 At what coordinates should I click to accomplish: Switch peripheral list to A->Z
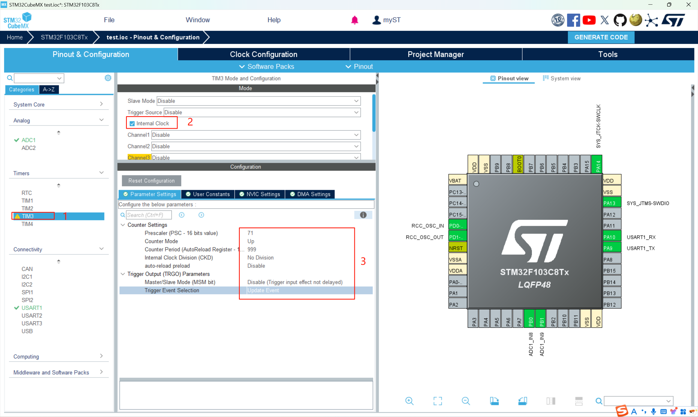click(49, 89)
